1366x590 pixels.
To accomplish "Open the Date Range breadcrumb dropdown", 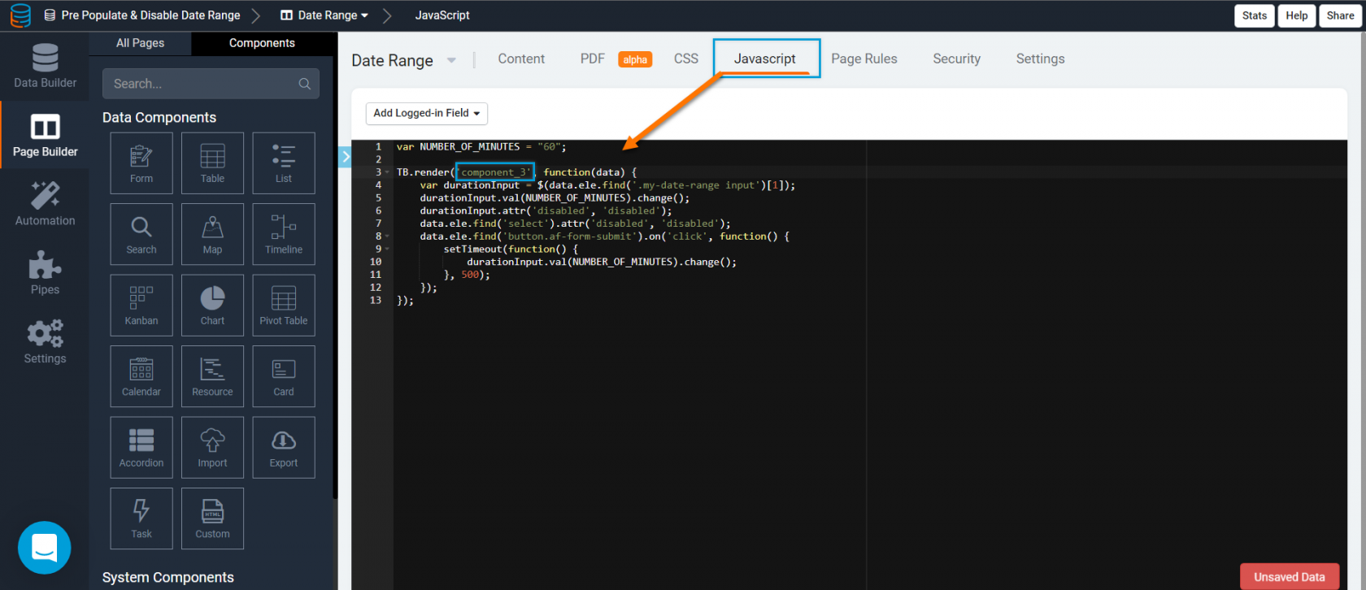I will (324, 15).
